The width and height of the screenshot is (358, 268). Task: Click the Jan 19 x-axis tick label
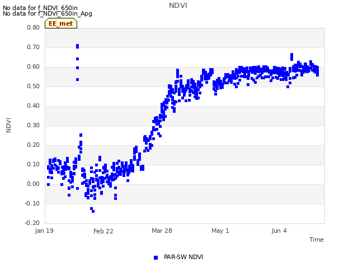pyautogui.click(x=44, y=231)
